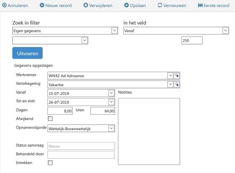Click the Vakantie leave type text
The width and height of the screenshot is (235, 173).
coord(56,85)
